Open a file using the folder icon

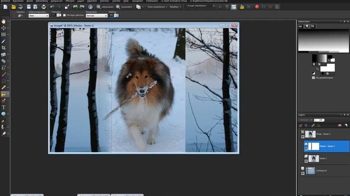pyautogui.click(x=14, y=7)
